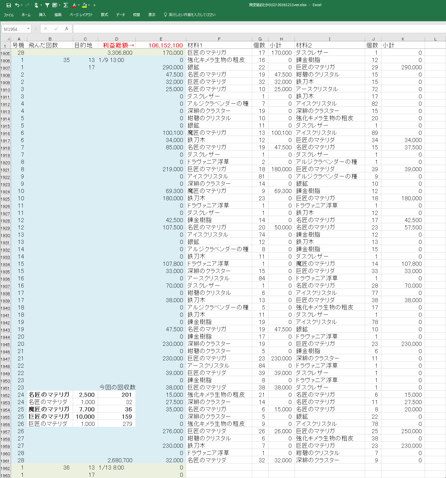This screenshot has width=446, height=478.
Task: Click the touch/mouse mode hand icon
Action: click(x=36, y=5)
